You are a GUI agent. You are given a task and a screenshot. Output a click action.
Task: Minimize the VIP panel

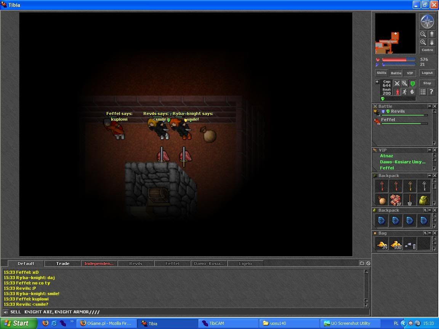[x=429, y=150]
